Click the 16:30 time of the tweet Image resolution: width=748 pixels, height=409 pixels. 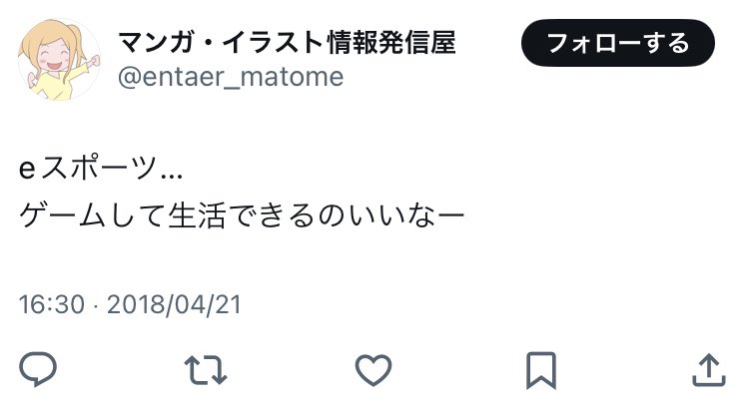point(52,304)
